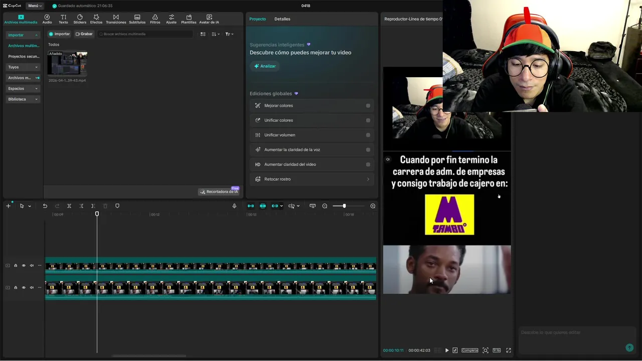The image size is (642, 361).
Task: Split the clip at playhead
Action: point(69,206)
